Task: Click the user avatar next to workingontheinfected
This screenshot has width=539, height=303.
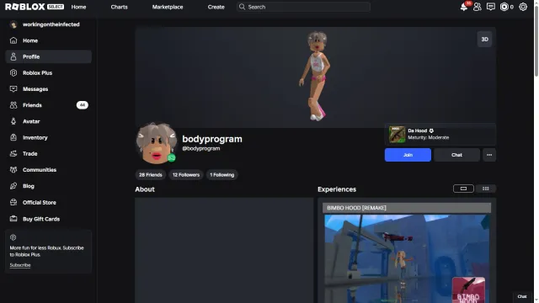Action: (x=13, y=24)
